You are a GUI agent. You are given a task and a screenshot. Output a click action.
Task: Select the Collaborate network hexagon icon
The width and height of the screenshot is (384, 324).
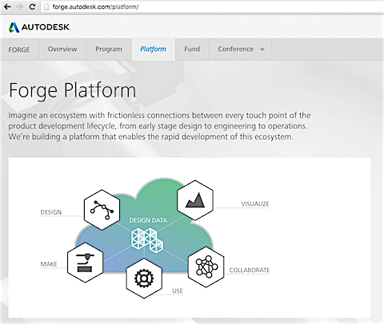[x=206, y=267]
